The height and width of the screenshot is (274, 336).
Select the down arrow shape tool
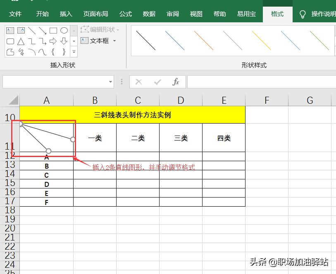pyautogui.click(x=64, y=41)
